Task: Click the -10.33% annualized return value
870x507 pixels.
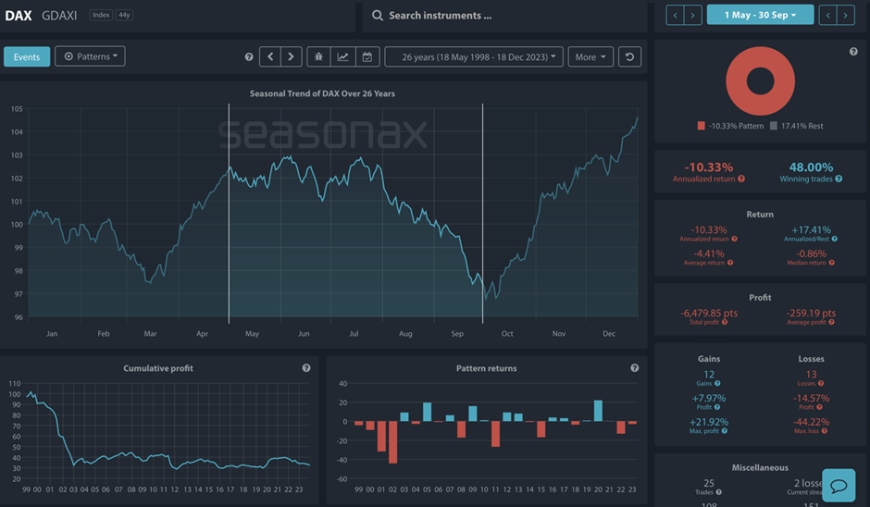Action: click(x=709, y=167)
